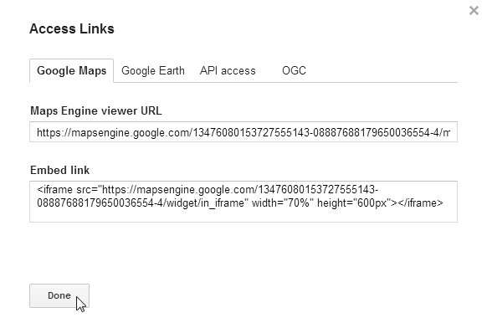Select the API access tab

click(x=228, y=71)
